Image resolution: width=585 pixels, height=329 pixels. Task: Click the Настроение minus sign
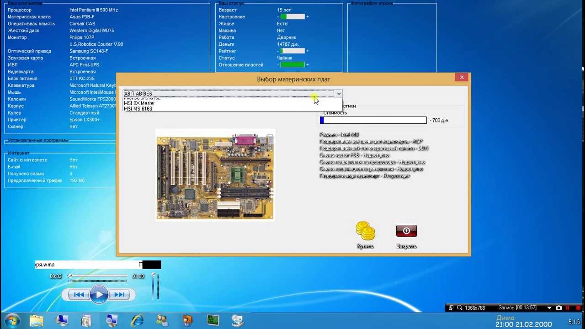point(278,17)
